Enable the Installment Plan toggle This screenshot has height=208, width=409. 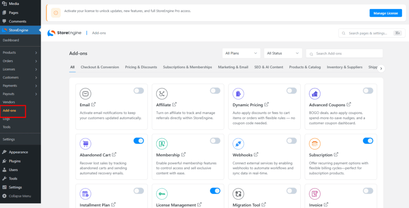pyautogui.click(x=139, y=191)
